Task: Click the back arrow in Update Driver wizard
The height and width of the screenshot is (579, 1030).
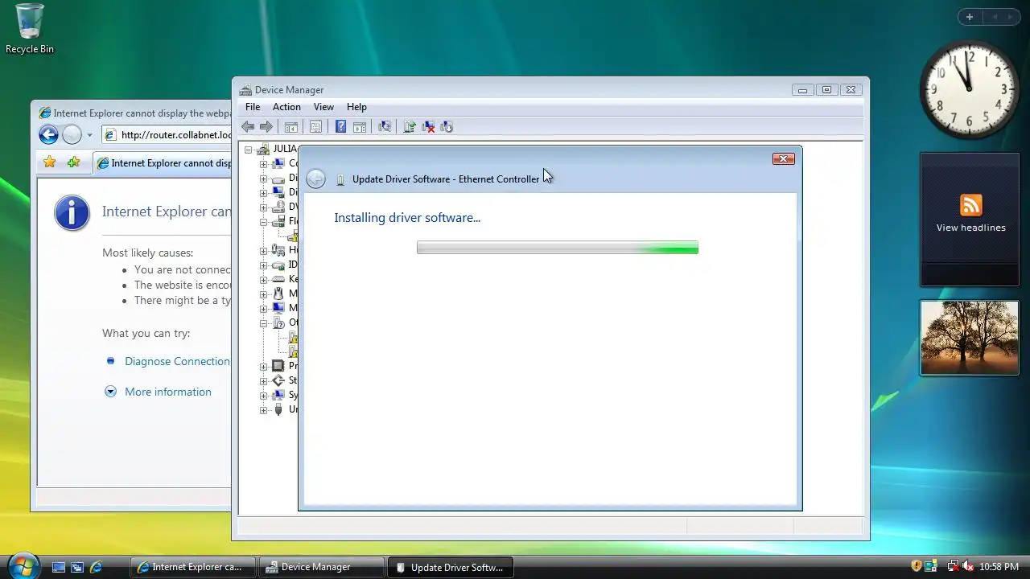Action: [316, 179]
